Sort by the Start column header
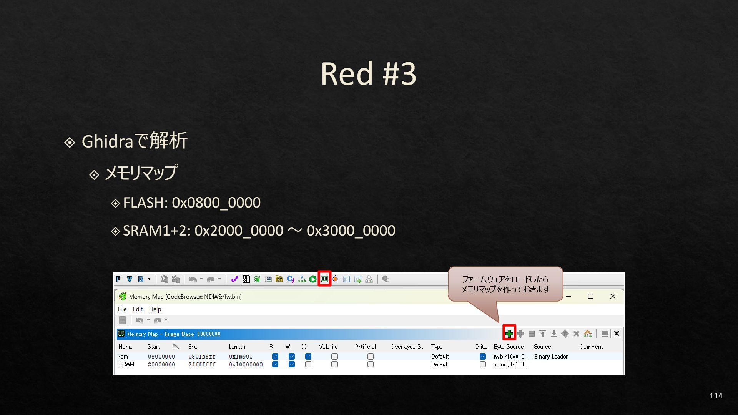 click(x=154, y=347)
